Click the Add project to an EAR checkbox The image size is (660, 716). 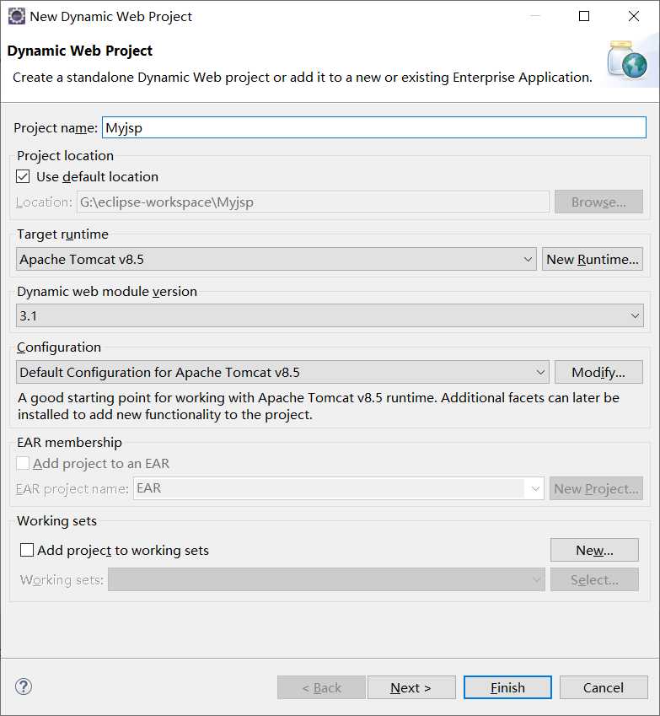(24, 463)
